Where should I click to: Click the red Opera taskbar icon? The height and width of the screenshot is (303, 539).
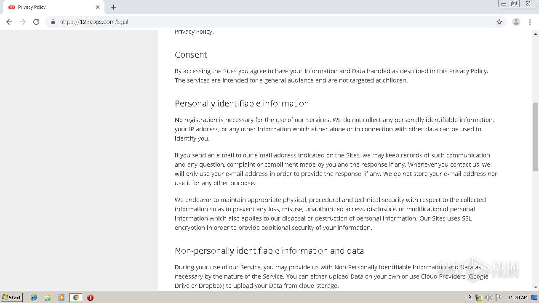pos(90,298)
